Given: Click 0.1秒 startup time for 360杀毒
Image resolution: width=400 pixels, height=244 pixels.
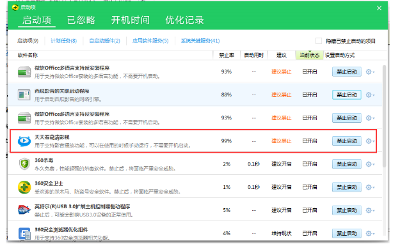Looking at the screenshot, I should point(253,164).
